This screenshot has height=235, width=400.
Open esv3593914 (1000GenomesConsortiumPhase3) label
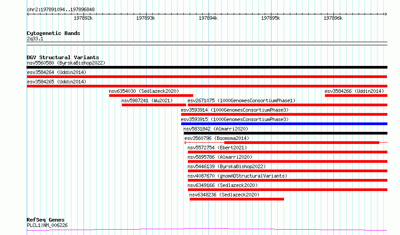pyautogui.click(x=235, y=110)
